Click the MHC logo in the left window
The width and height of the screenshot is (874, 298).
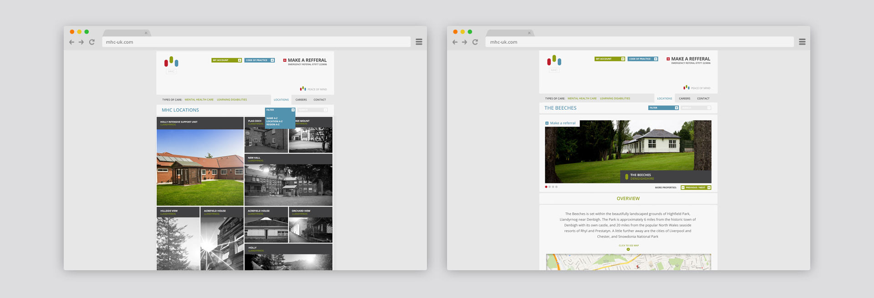(171, 65)
